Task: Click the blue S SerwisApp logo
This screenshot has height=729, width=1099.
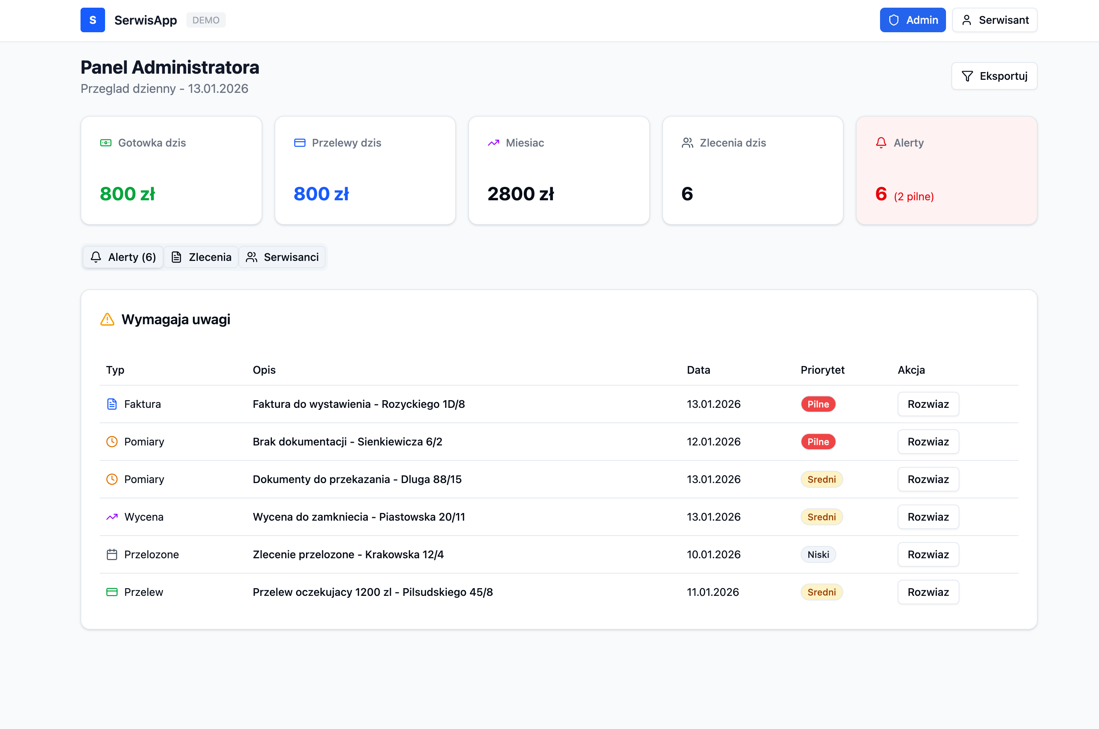Action: (92, 20)
